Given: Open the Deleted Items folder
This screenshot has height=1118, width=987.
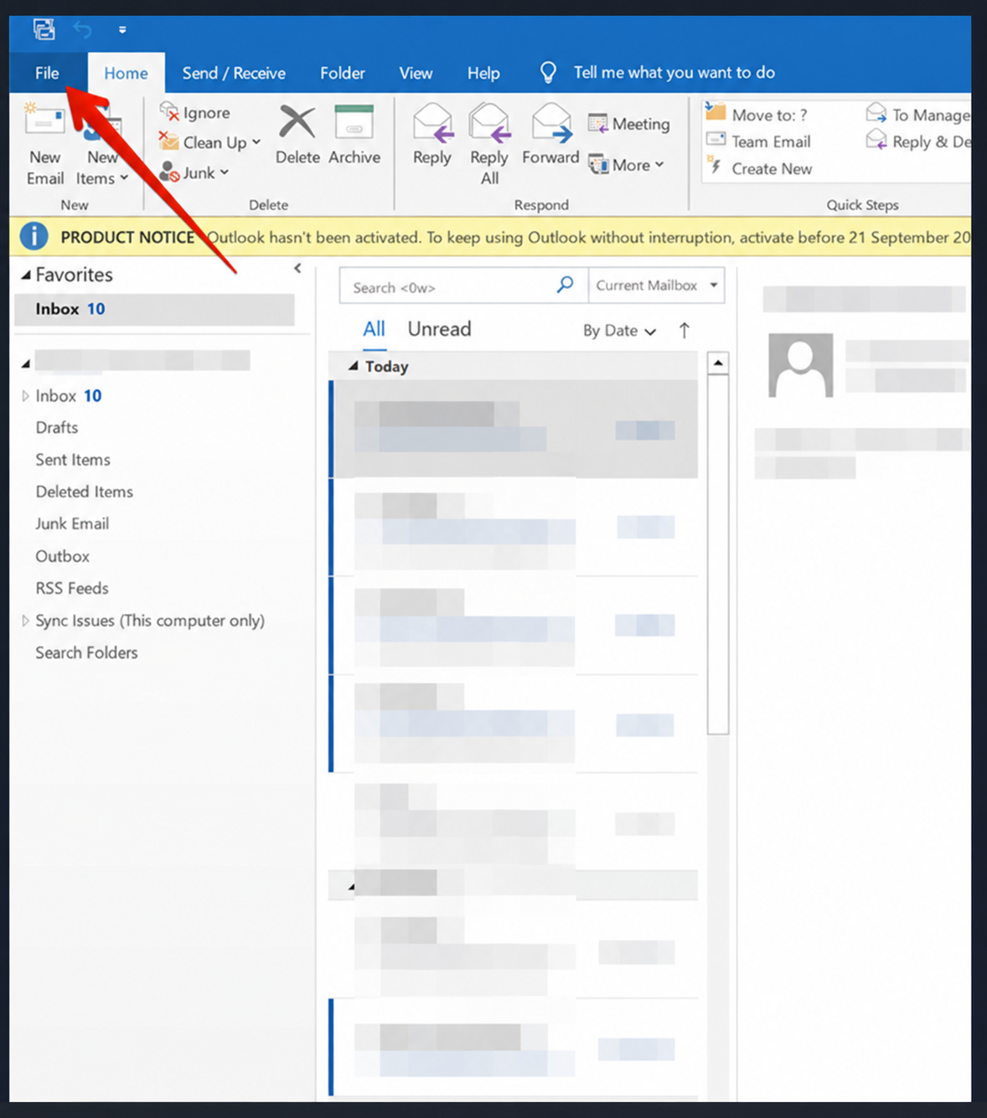Looking at the screenshot, I should pyautogui.click(x=84, y=492).
